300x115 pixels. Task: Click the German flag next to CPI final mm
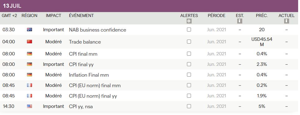coord(30,54)
